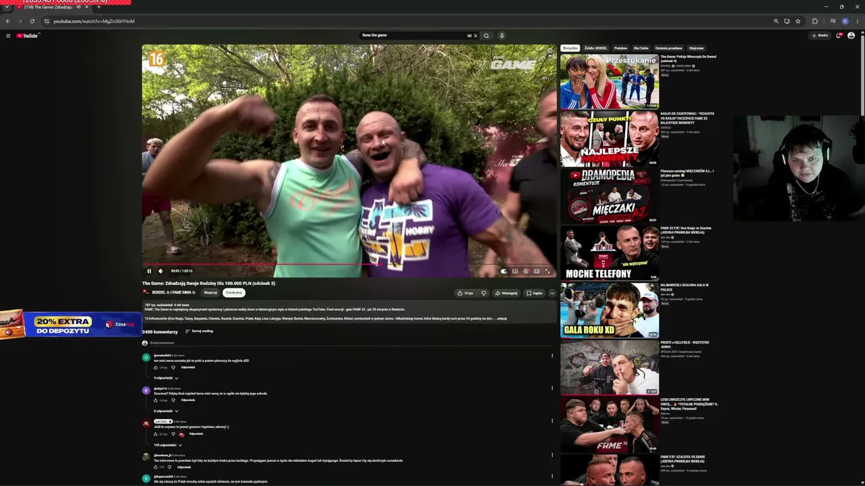Switch player to theater mode

(537, 271)
